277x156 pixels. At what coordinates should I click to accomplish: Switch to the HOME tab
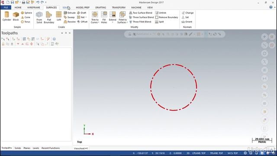(x=18, y=7)
